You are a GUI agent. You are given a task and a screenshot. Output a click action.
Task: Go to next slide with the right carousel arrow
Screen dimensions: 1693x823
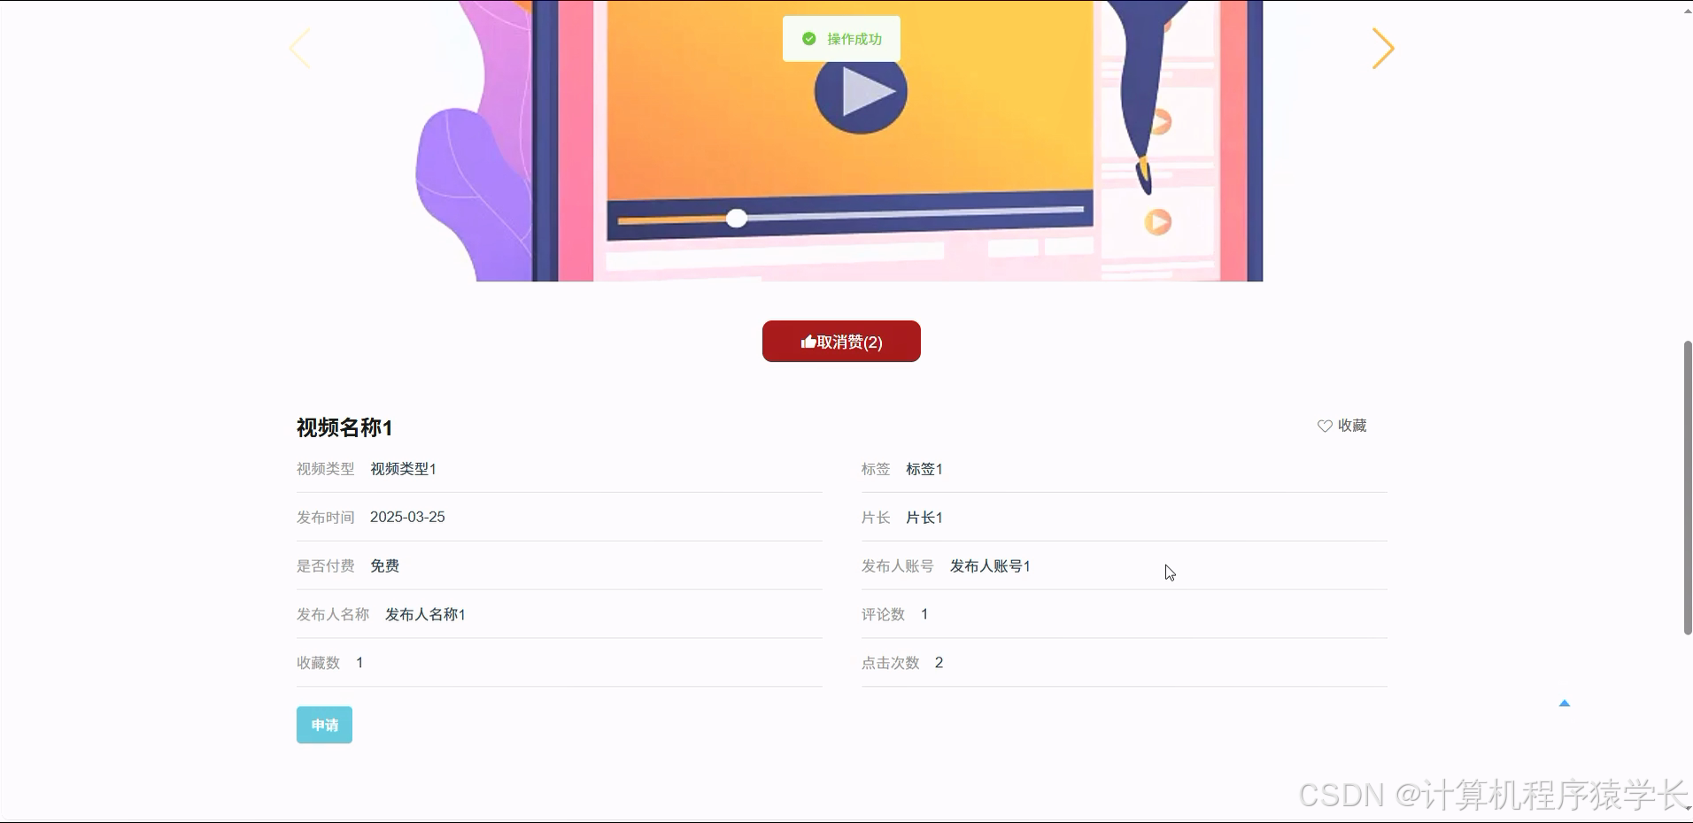coord(1383,49)
